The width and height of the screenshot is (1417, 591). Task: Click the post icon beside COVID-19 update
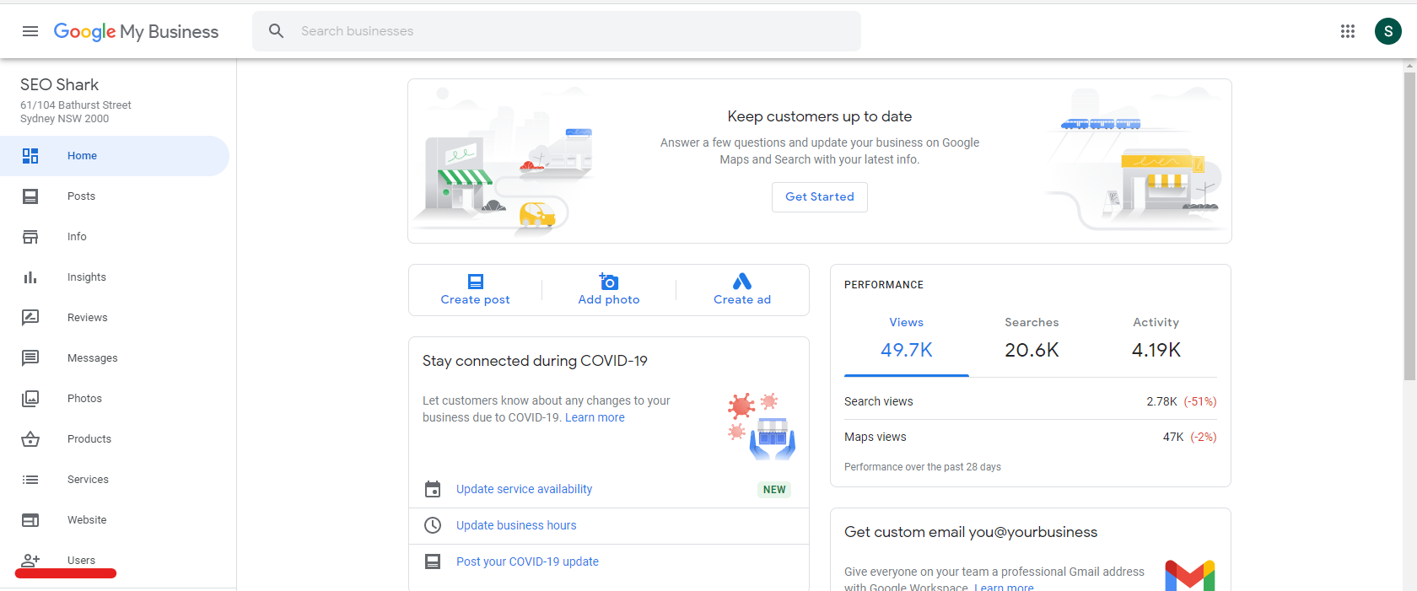[433, 561]
